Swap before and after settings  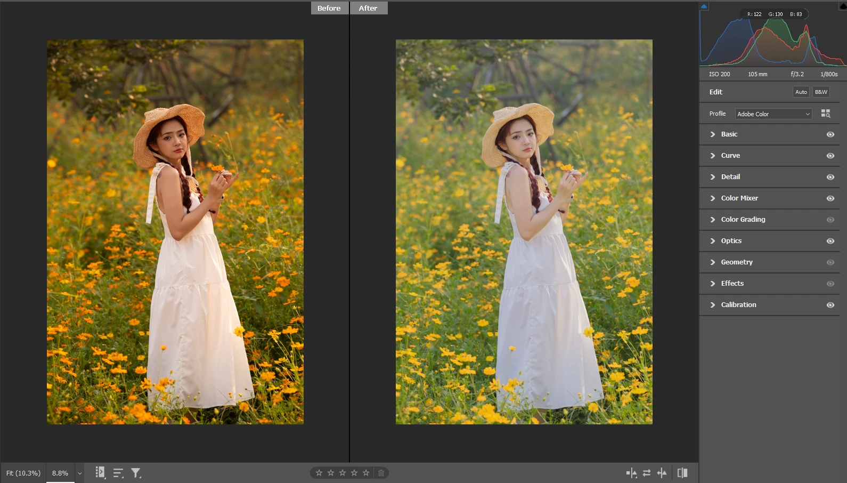[x=646, y=473]
